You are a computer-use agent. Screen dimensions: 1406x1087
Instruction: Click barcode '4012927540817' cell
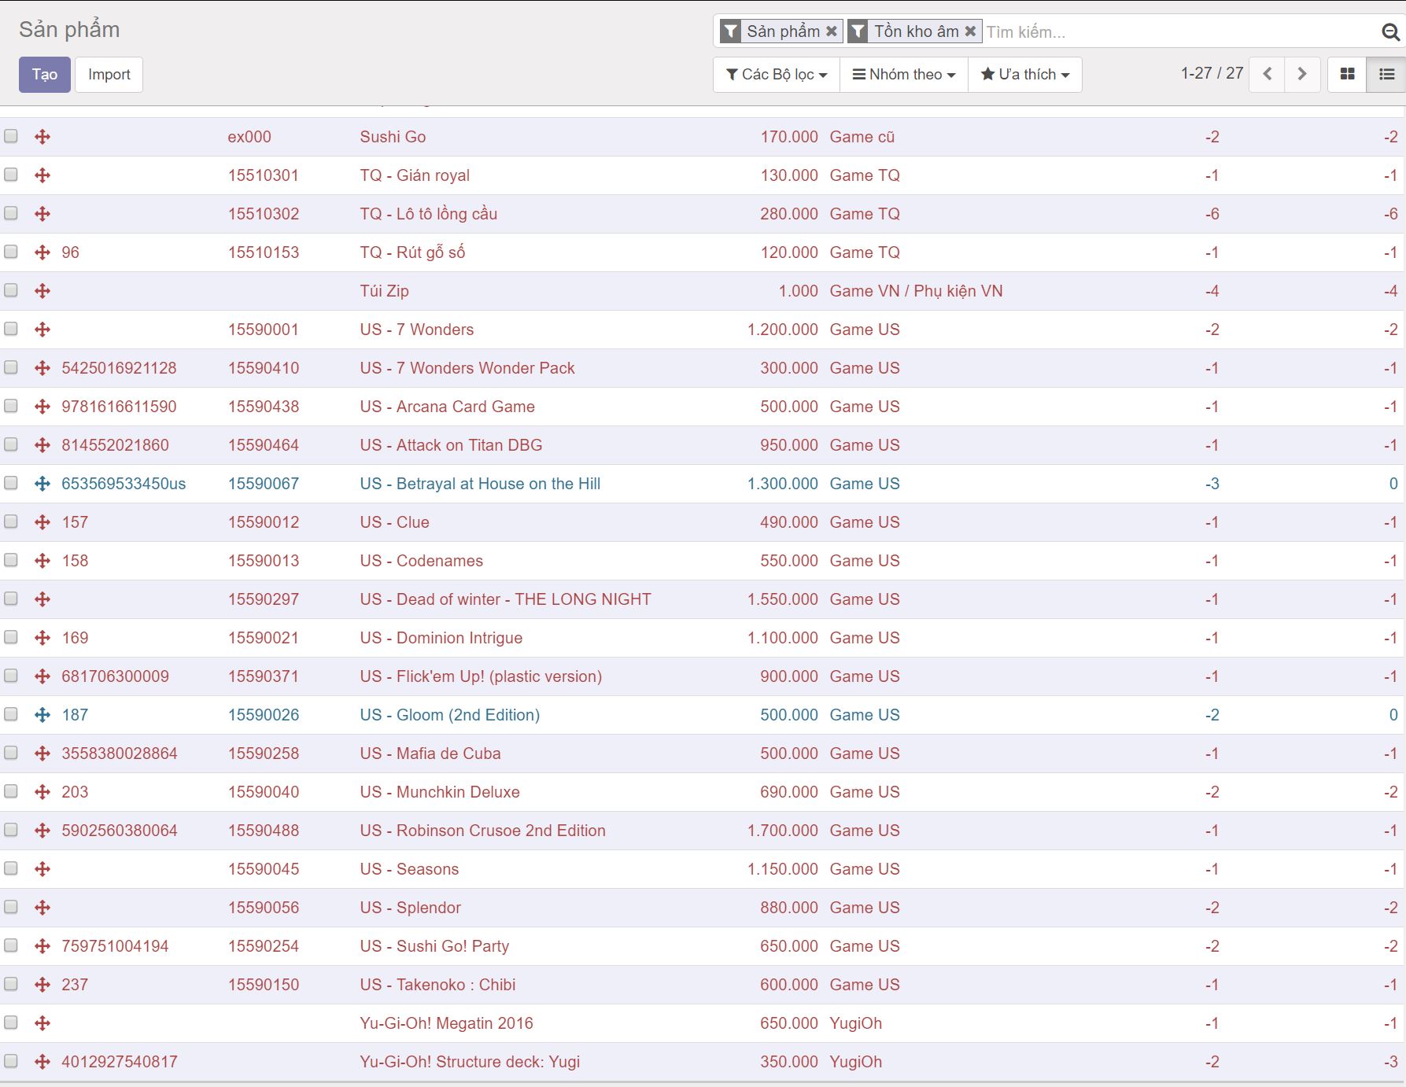point(120,1062)
